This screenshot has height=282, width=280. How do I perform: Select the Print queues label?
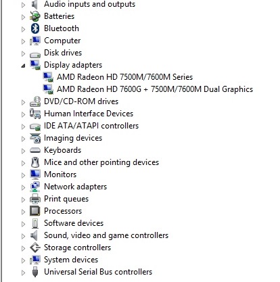(x=66, y=199)
